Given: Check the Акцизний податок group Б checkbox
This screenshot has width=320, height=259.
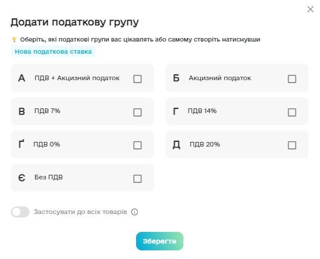Looking at the screenshot, I should coord(292,79).
